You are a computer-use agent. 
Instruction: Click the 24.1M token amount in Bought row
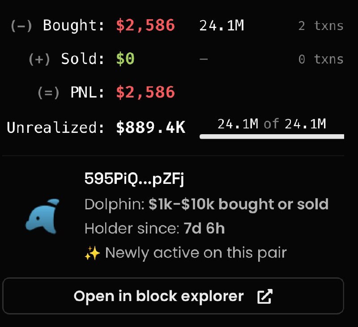click(x=221, y=25)
